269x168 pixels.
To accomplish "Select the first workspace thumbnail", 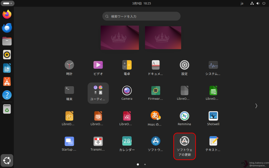I will pyautogui.click(x=120, y=38).
